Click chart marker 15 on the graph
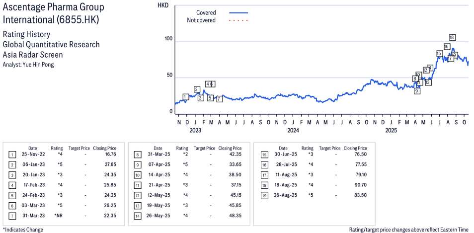 pyautogui.click(x=439, y=54)
